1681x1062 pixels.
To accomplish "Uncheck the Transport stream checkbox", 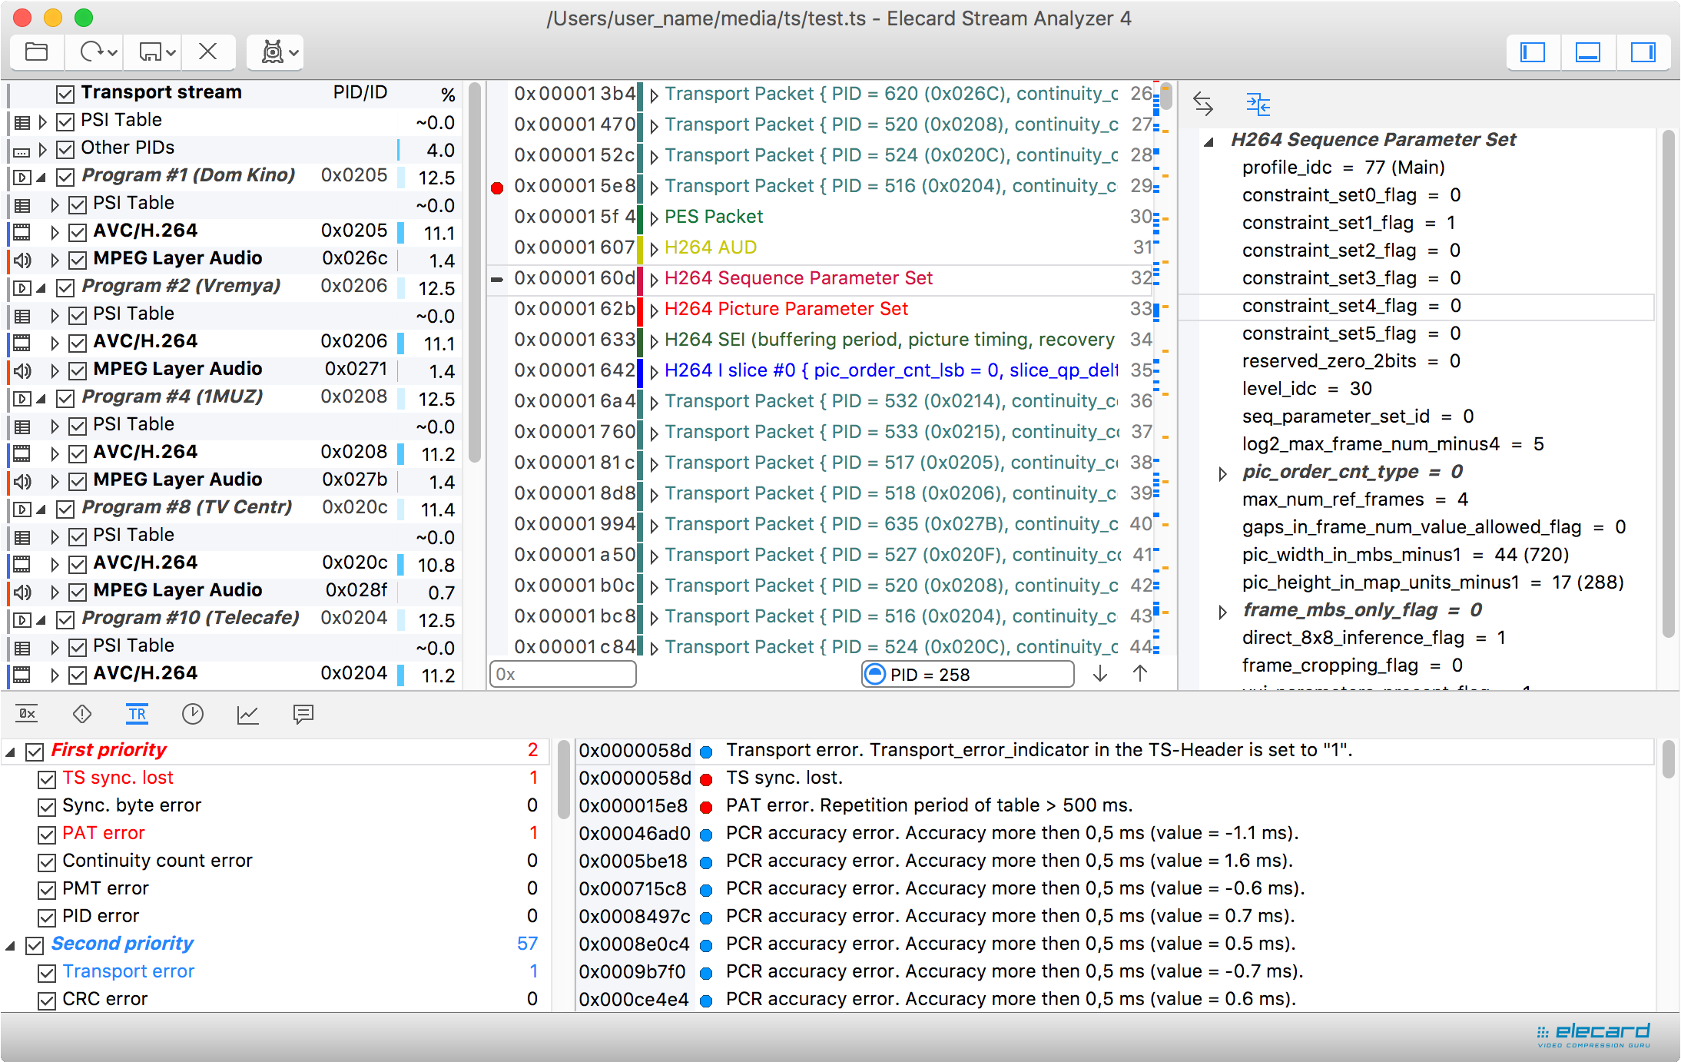I will 65,95.
